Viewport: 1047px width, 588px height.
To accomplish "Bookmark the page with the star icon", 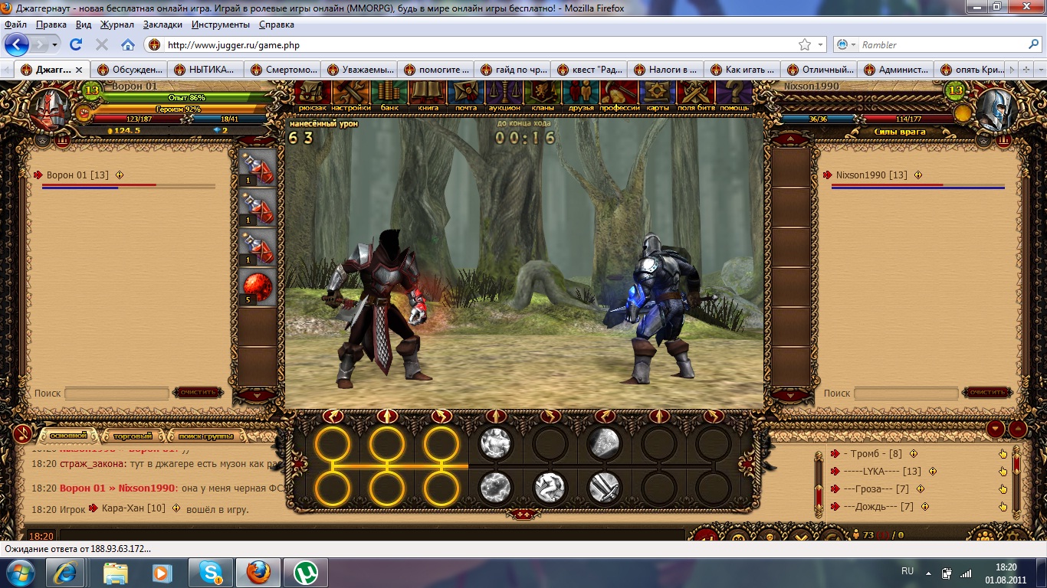I will click(x=805, y=44).
